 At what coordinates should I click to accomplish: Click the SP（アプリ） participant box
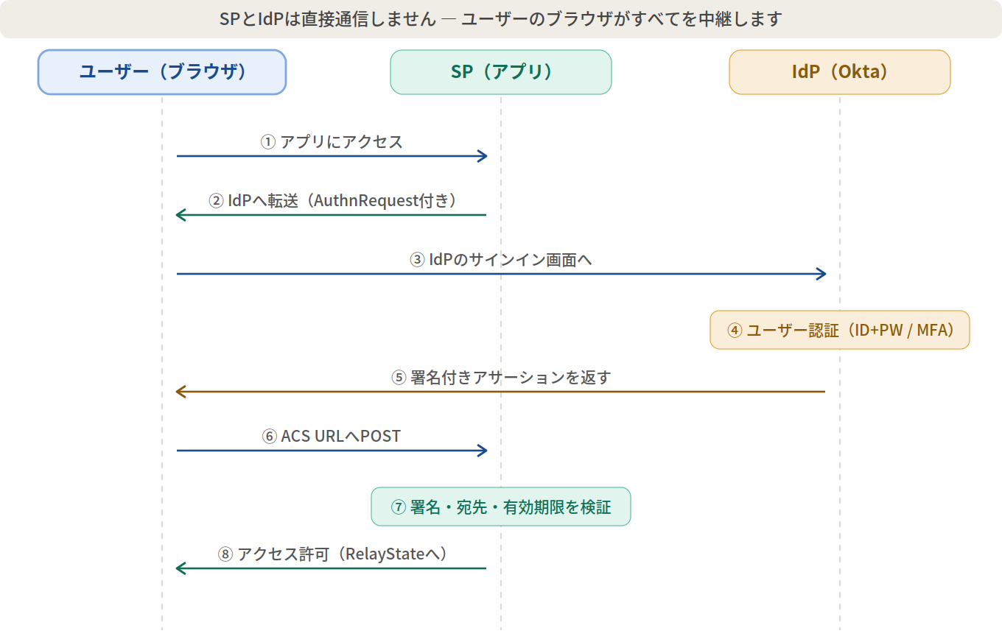click(501, 72)
